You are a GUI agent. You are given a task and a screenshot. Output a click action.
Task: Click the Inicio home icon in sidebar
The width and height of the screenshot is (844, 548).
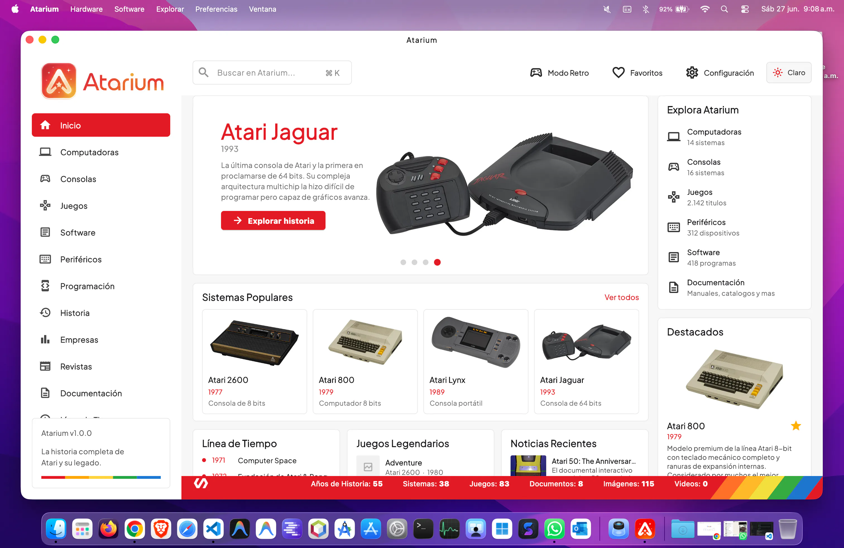point(45,125)
